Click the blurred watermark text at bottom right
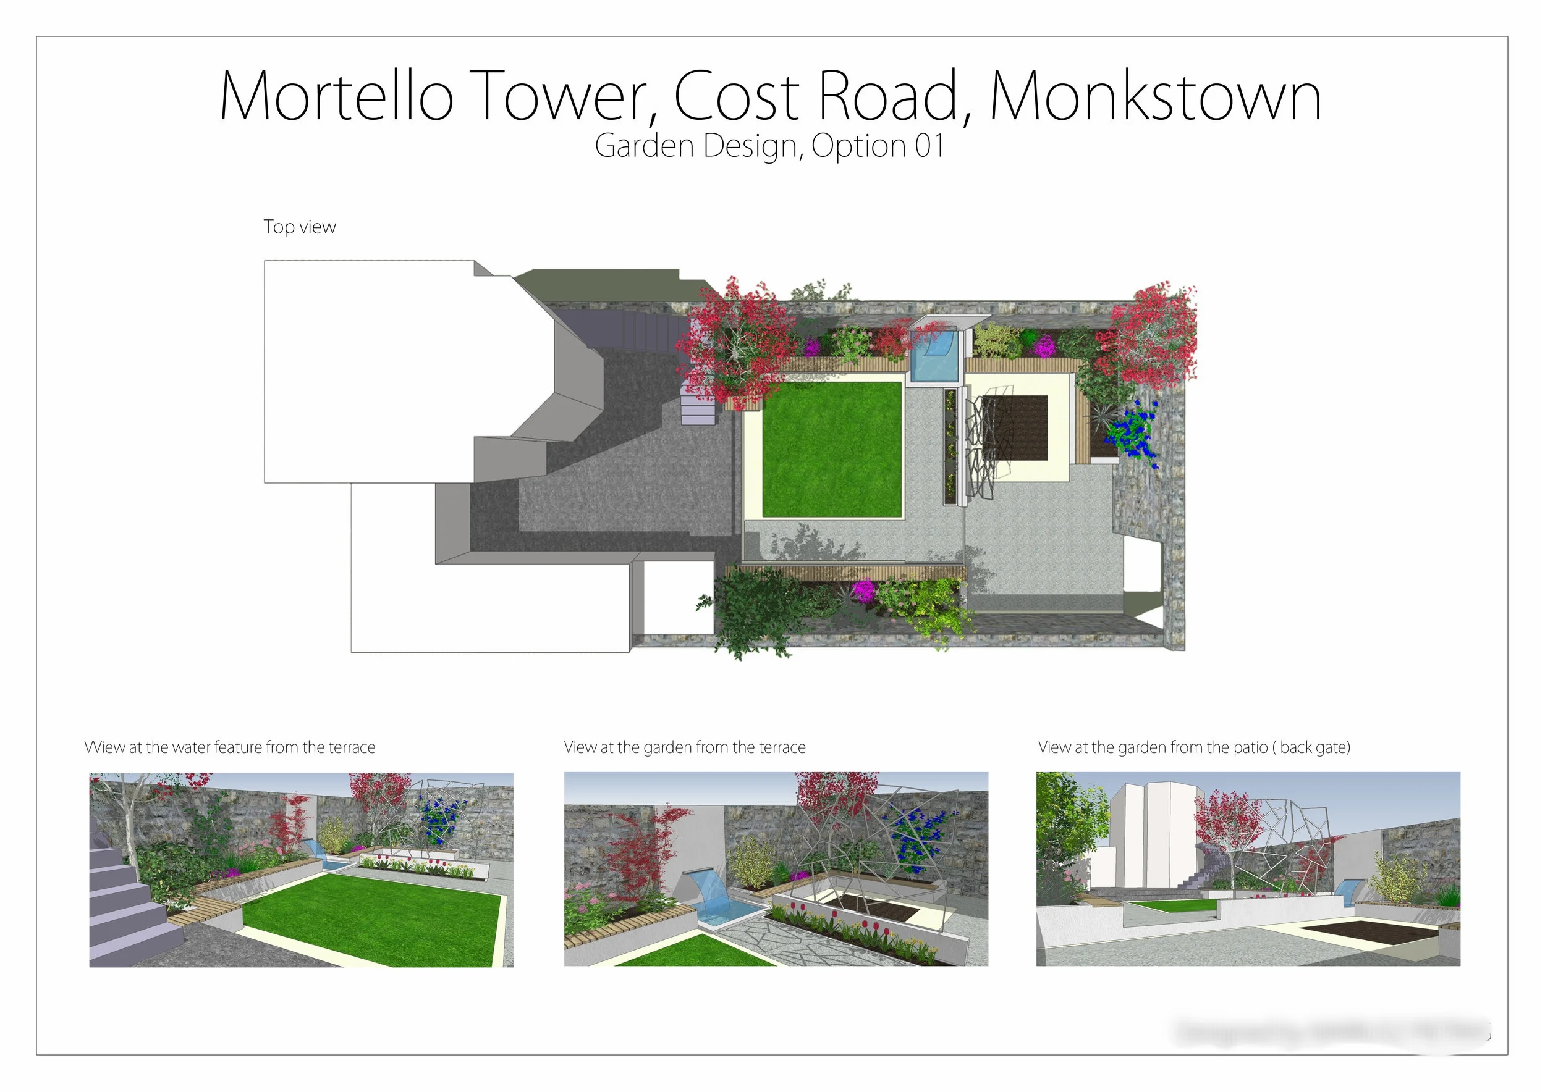This screenshot has width=1545, height=1092. click(x=1331, y=1033)
